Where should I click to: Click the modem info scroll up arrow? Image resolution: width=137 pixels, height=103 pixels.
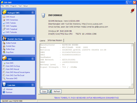tap(132, 45)
